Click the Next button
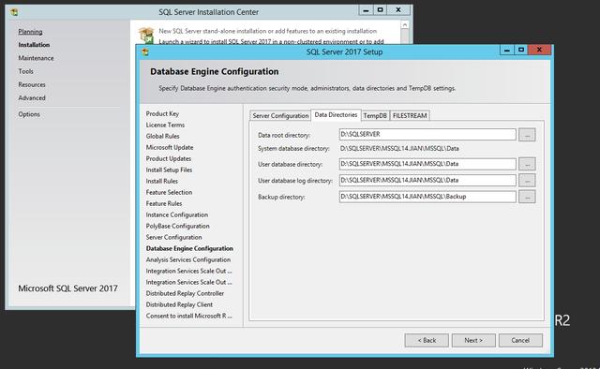The image size is (600, 369). point(473,340)
